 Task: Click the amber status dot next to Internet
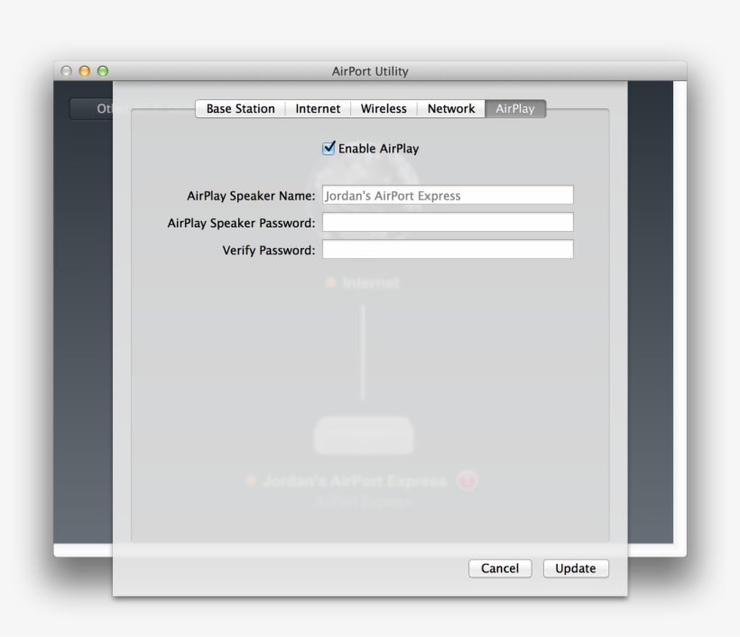(x=331, y=282)
